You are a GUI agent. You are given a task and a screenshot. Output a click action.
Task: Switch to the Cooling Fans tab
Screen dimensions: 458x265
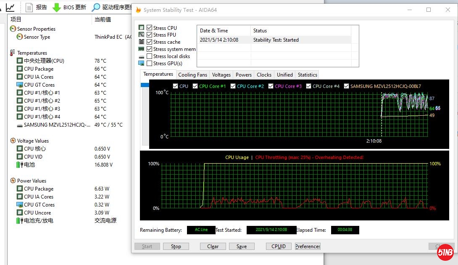pos(192,74)
